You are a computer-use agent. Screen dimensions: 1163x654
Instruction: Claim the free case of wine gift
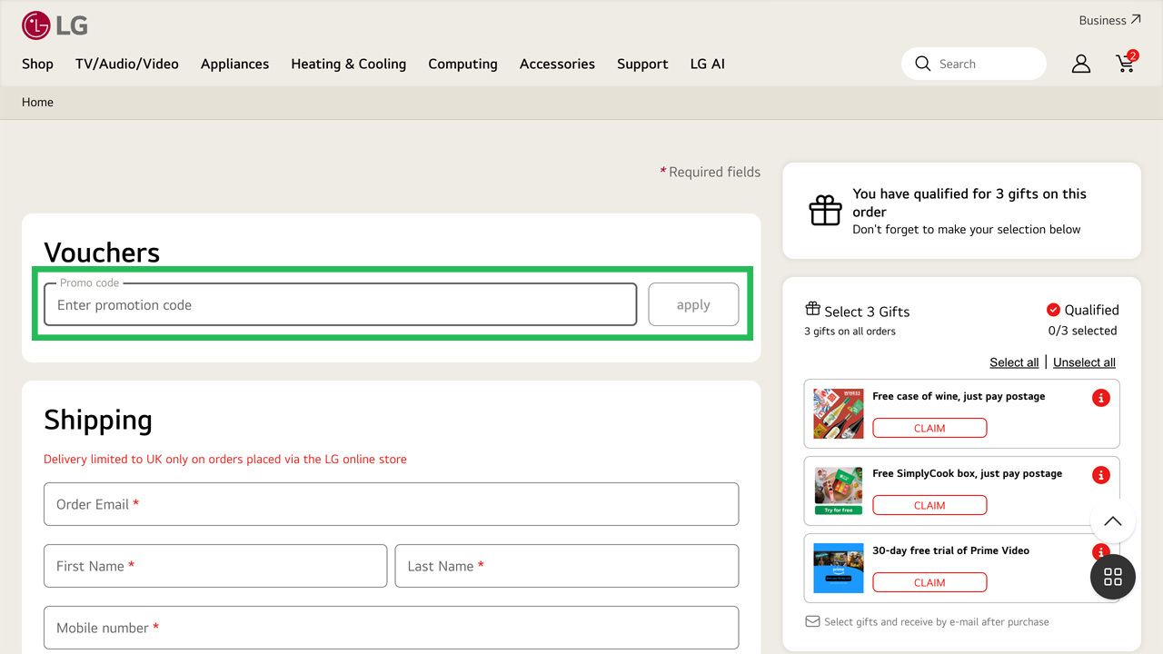[x=929, y=428]
